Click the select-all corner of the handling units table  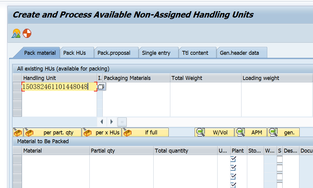point(17,78)
